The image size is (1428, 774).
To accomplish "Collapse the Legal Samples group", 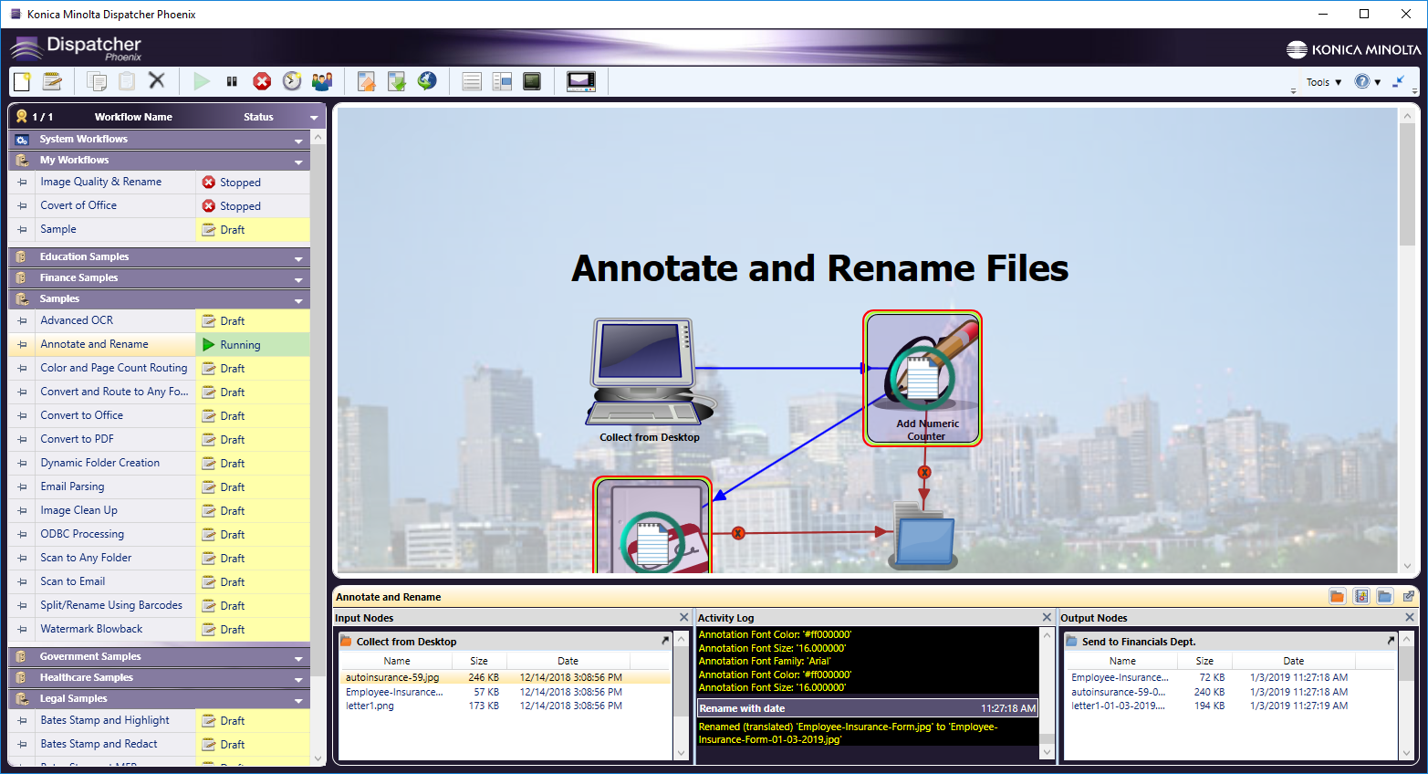I will point(298,699).
